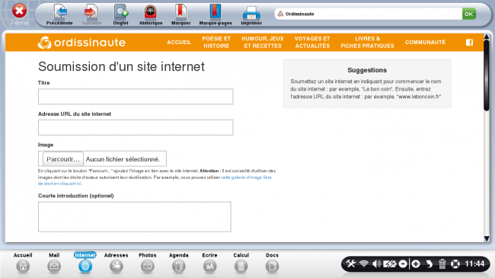This screenshot has width=495, height=278.
Task: Click the Ordissinaute address bar
Action: [368, 14]
